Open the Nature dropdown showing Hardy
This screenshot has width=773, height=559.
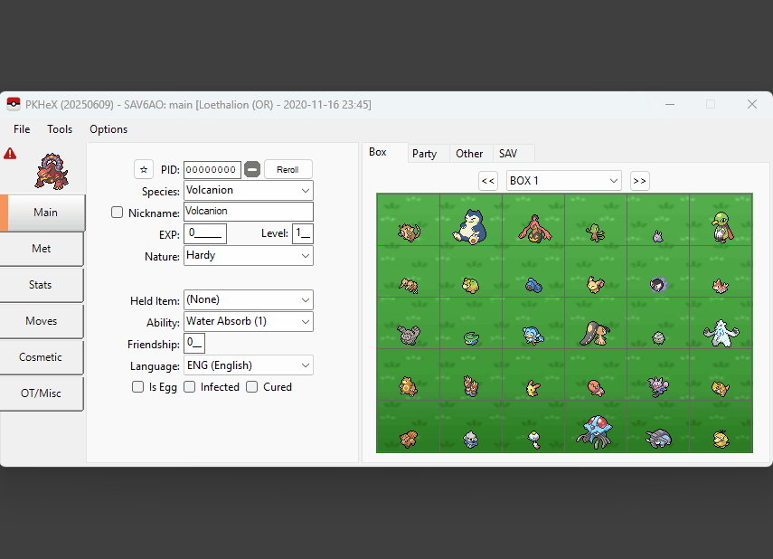[249, 256]
